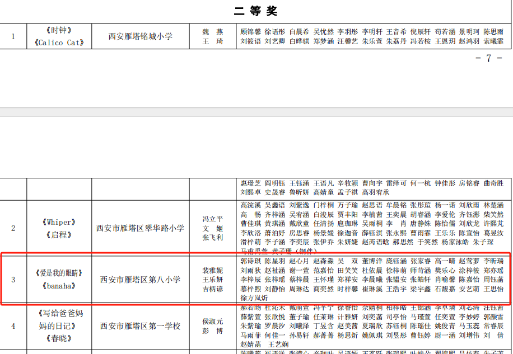This screenshot has width=513, height=354.
Task: Select the student name 王浩宇
Action: point(396,289)
